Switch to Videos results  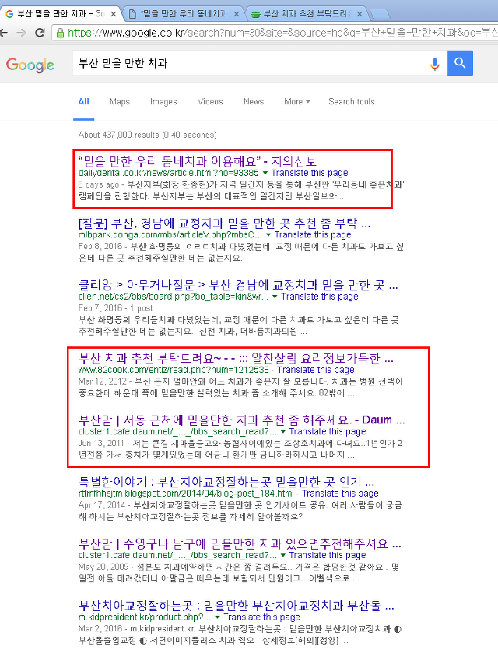point(210,101)
